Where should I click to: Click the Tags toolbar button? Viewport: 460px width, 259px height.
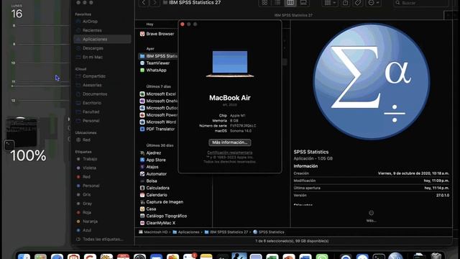(x=358, y=3)
